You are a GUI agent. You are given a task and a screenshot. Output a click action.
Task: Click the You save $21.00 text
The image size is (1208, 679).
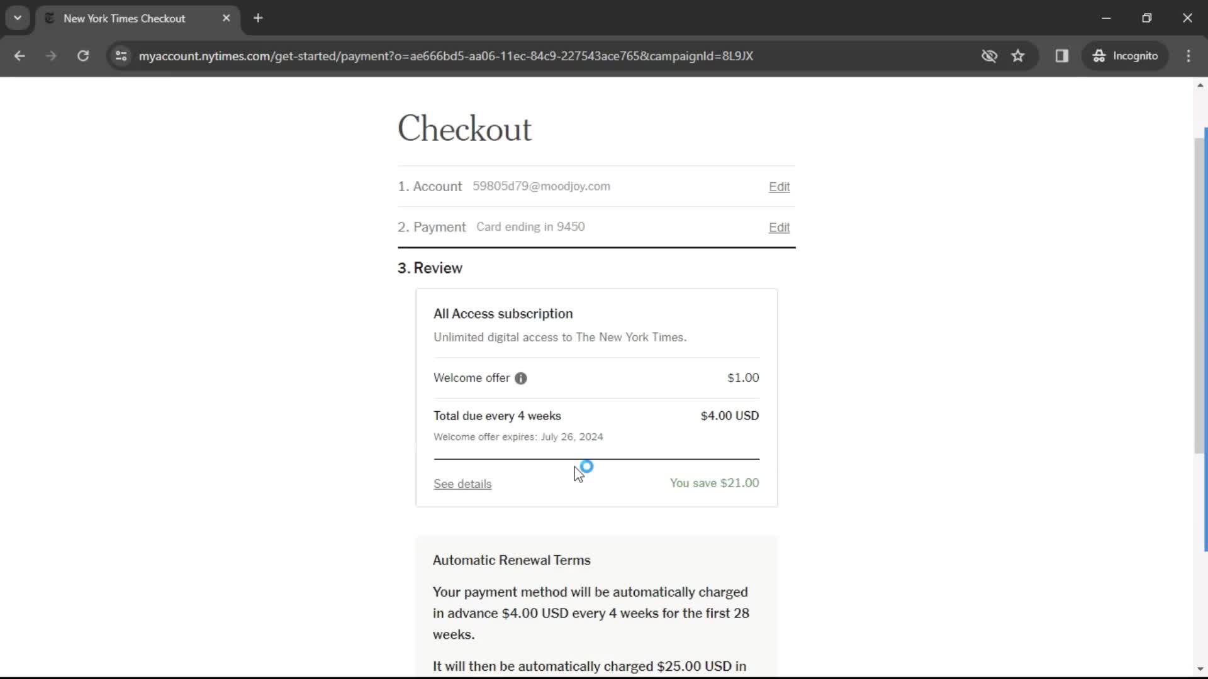(714, 483)
